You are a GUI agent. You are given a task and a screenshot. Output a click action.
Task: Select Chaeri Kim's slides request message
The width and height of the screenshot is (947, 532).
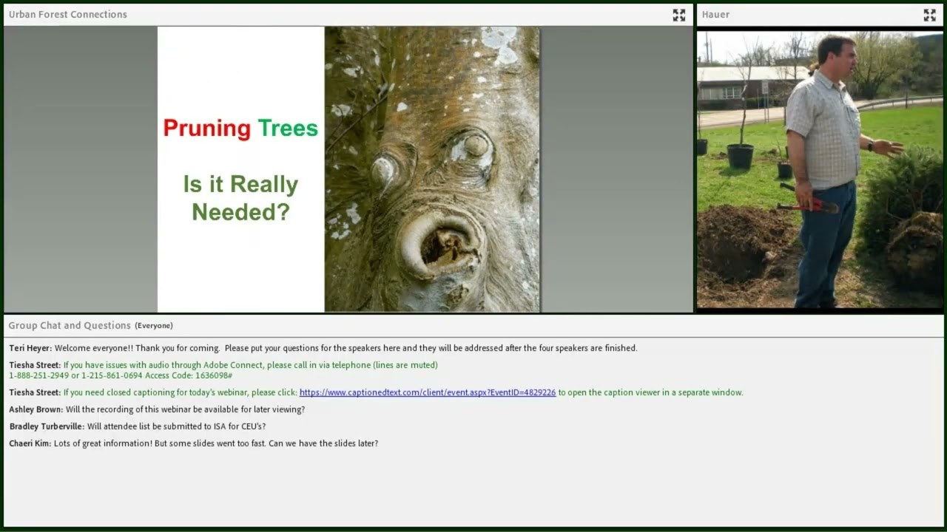(x=194, y=443)
